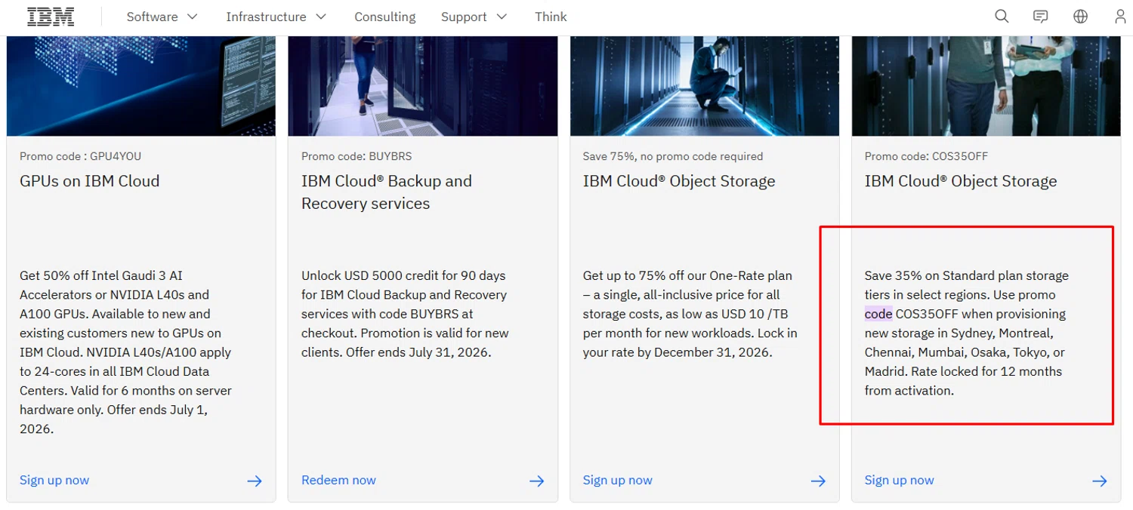Expand the Infrastructure menu

[x=276, y=17]
